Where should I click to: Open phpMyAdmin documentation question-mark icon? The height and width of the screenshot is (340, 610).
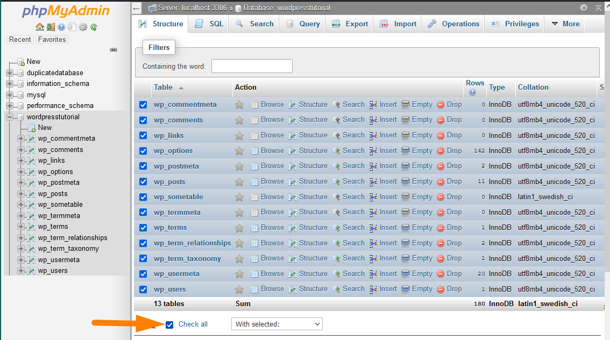61,27
